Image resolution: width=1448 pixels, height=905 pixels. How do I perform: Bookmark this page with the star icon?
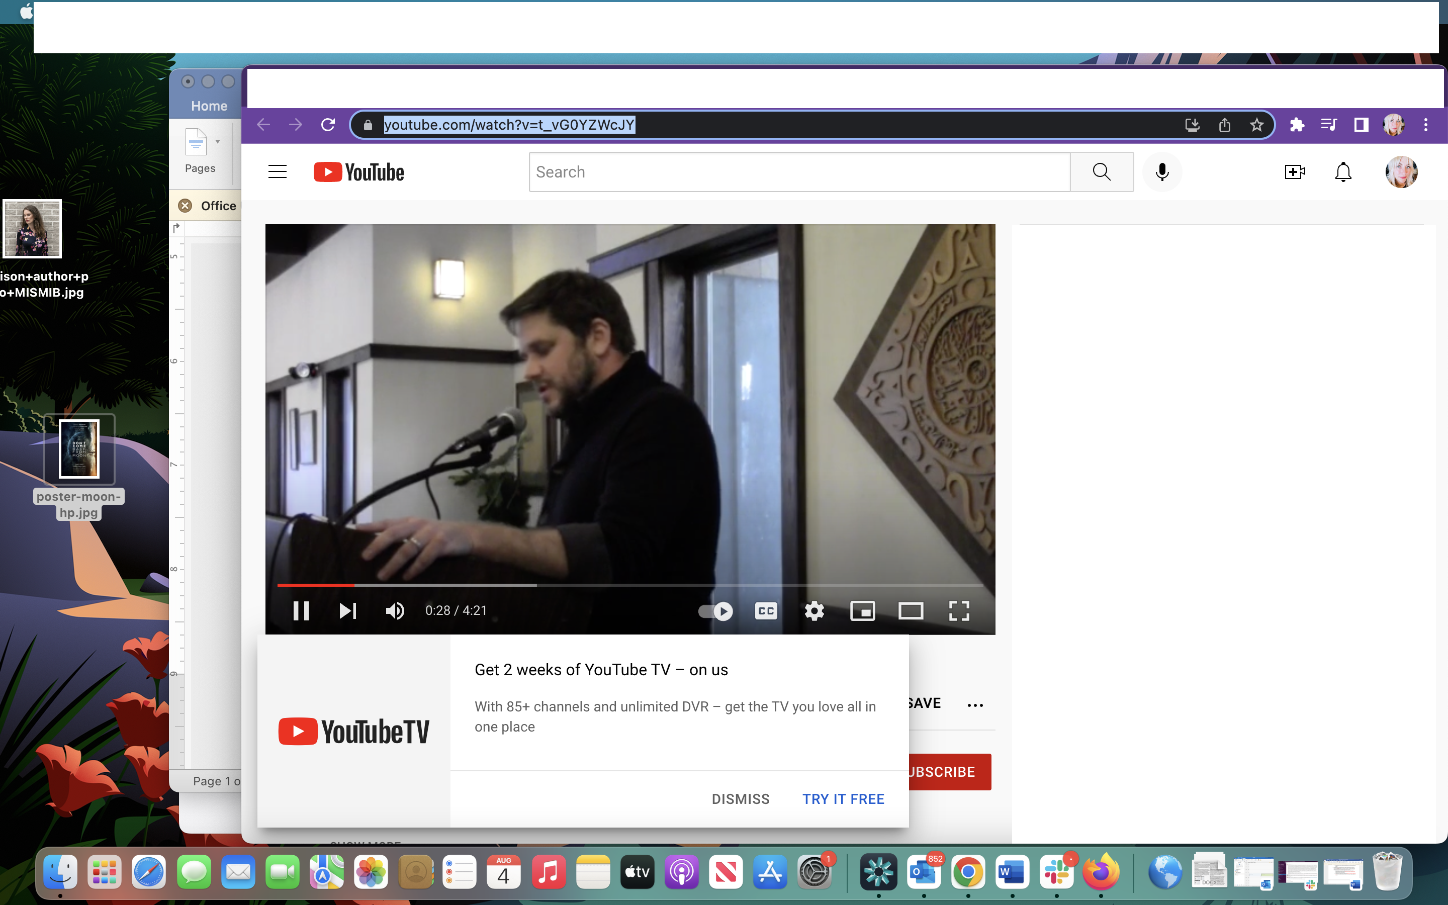[x=1256, y=125]
